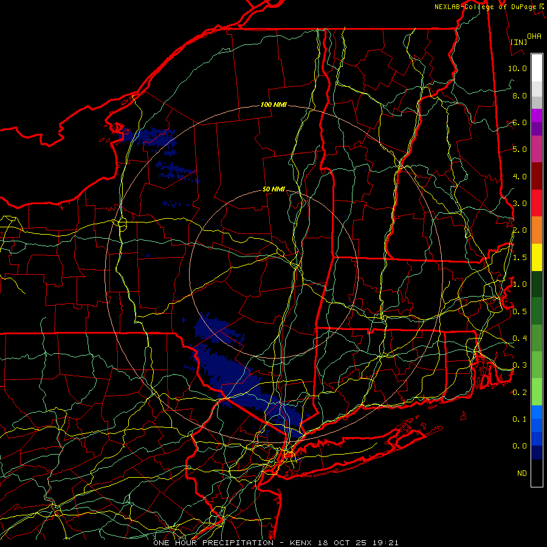Click the '[IN]' units label
Viewport: 547px width, 547px height.
coord(518,42)
